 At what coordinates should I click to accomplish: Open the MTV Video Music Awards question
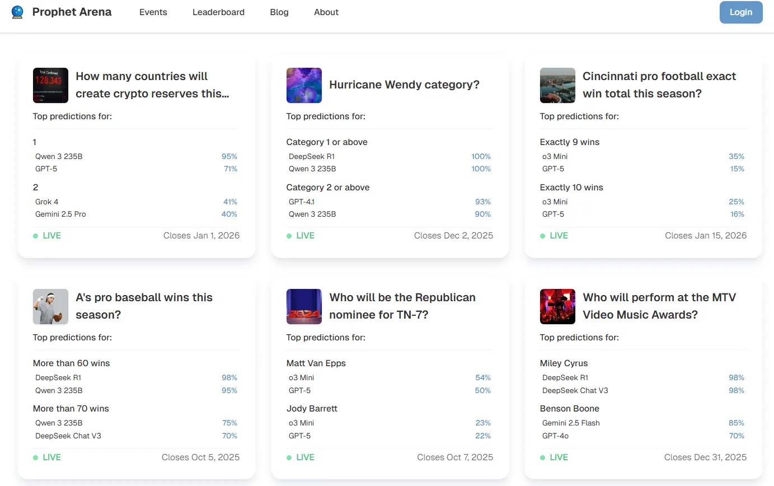point(659,306)
